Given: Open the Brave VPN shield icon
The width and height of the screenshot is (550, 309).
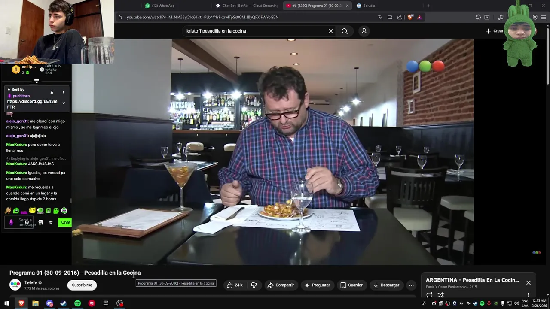Looking at the screenshot, I should point(535,17).
